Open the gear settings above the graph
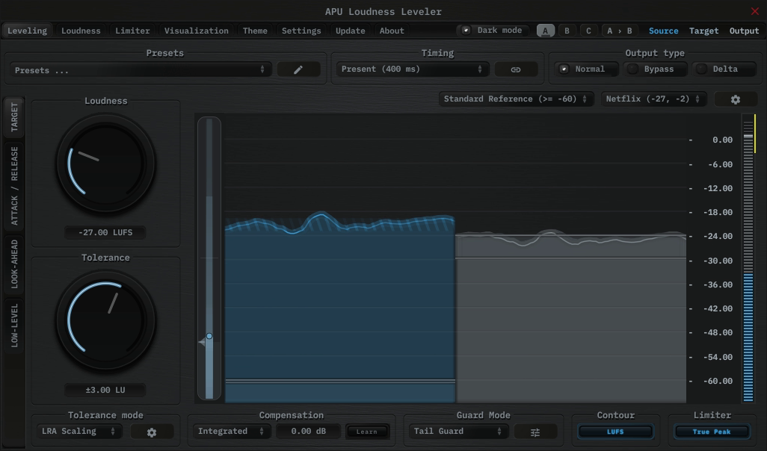The height and width of the screenshot is (451, 767). click(x=735, y=99)
